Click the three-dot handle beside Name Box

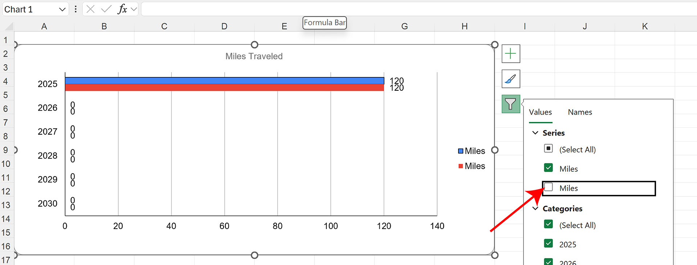pos(76,9)
